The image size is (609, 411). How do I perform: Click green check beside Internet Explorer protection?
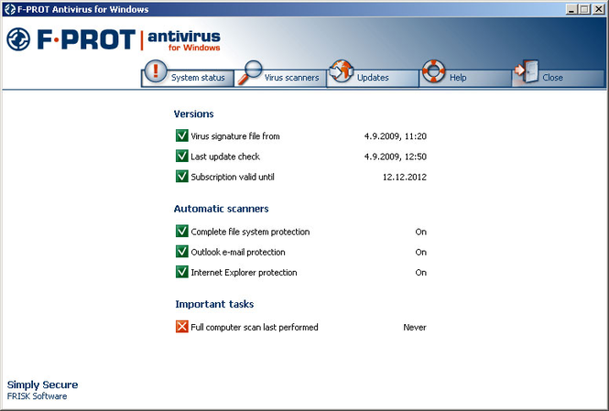tap(181, 272)
